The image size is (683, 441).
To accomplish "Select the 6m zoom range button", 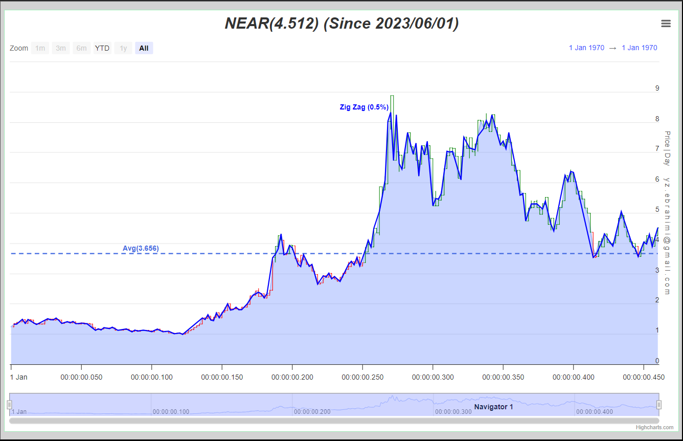I will pos(81,48).
